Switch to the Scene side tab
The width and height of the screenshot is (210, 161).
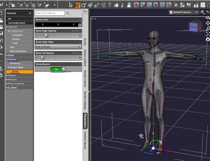(85, 42)
